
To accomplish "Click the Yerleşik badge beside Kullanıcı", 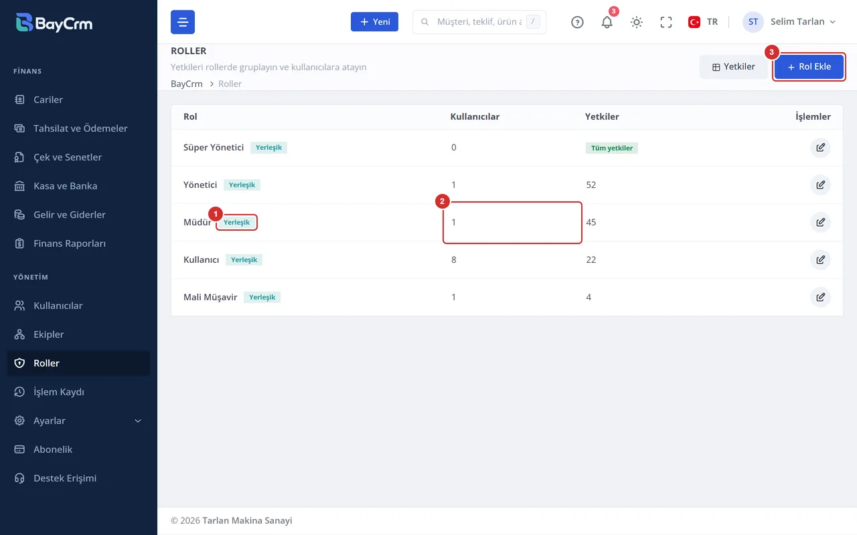I will click(x=244, y=259).
